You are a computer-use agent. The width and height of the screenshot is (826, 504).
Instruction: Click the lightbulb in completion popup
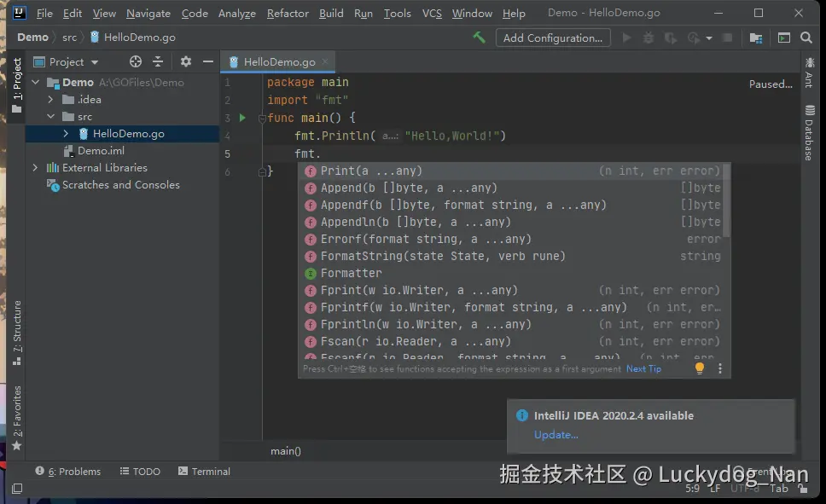click(699, 368)
